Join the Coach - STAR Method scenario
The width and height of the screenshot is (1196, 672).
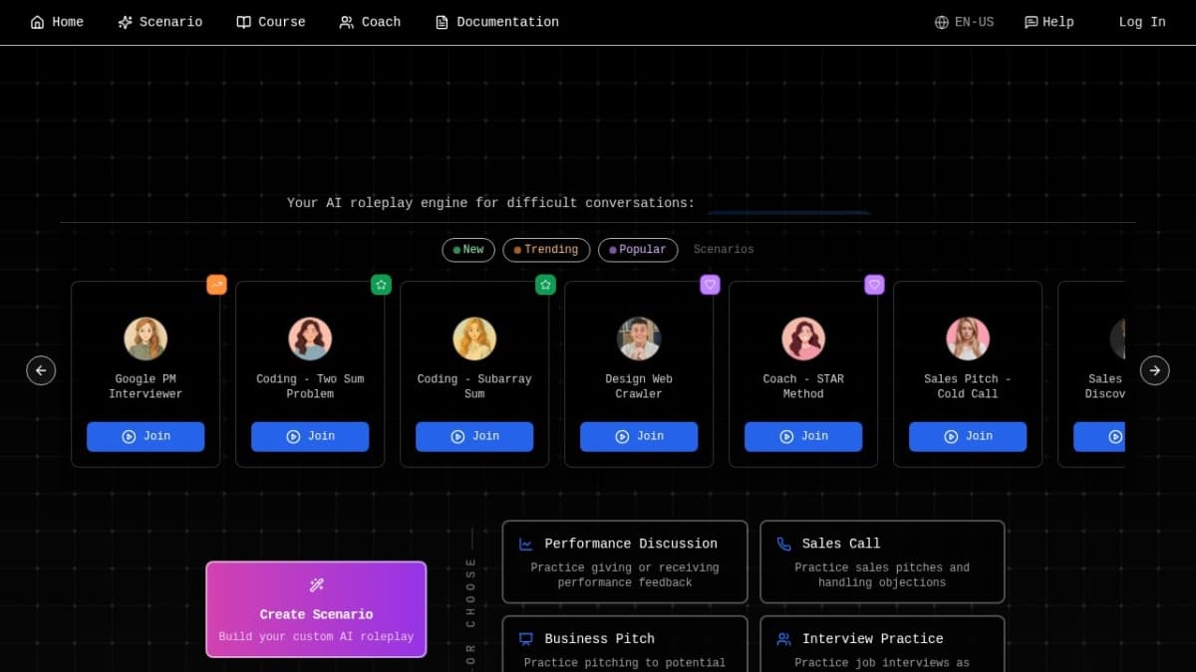(x=802, y=436)
